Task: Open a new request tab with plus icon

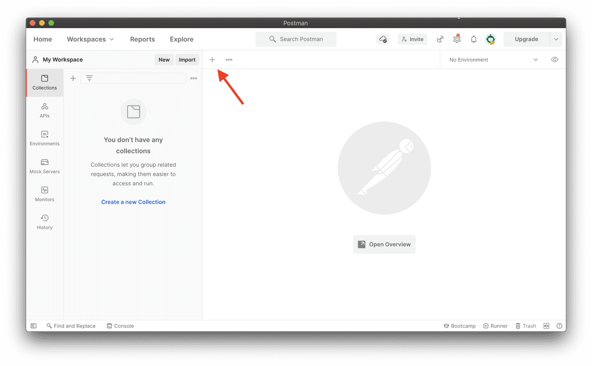Action: coord(212,60)
